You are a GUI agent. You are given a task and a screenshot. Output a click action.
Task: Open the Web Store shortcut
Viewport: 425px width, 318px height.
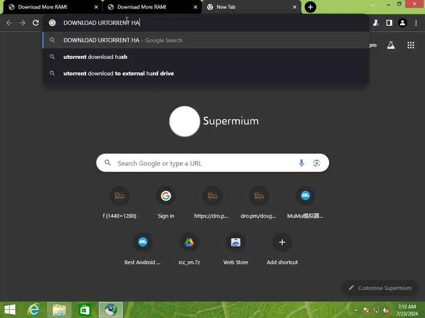click(236, 248)
